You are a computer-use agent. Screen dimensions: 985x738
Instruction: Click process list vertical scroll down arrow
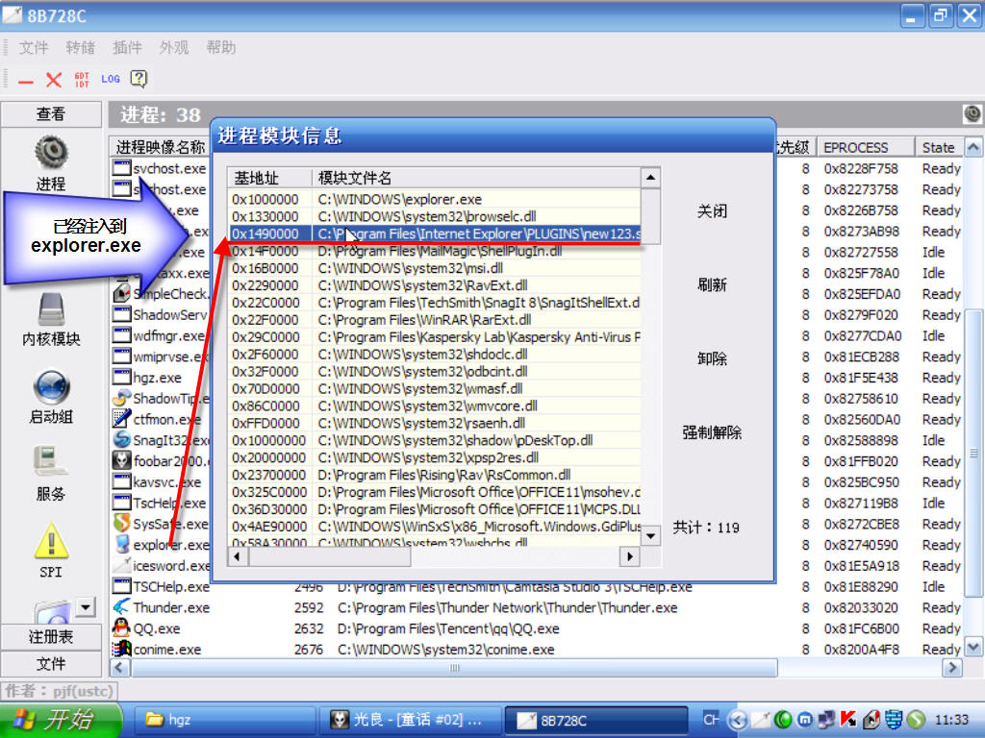click(x=973, y=647)
